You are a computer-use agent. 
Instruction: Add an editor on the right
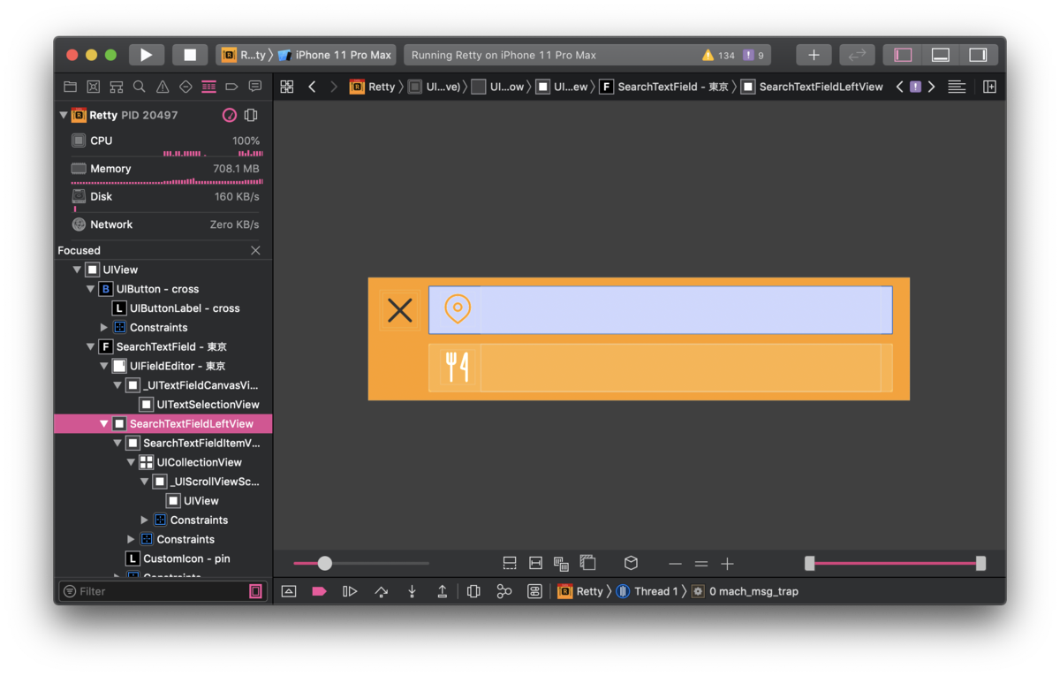pos(989,87)
